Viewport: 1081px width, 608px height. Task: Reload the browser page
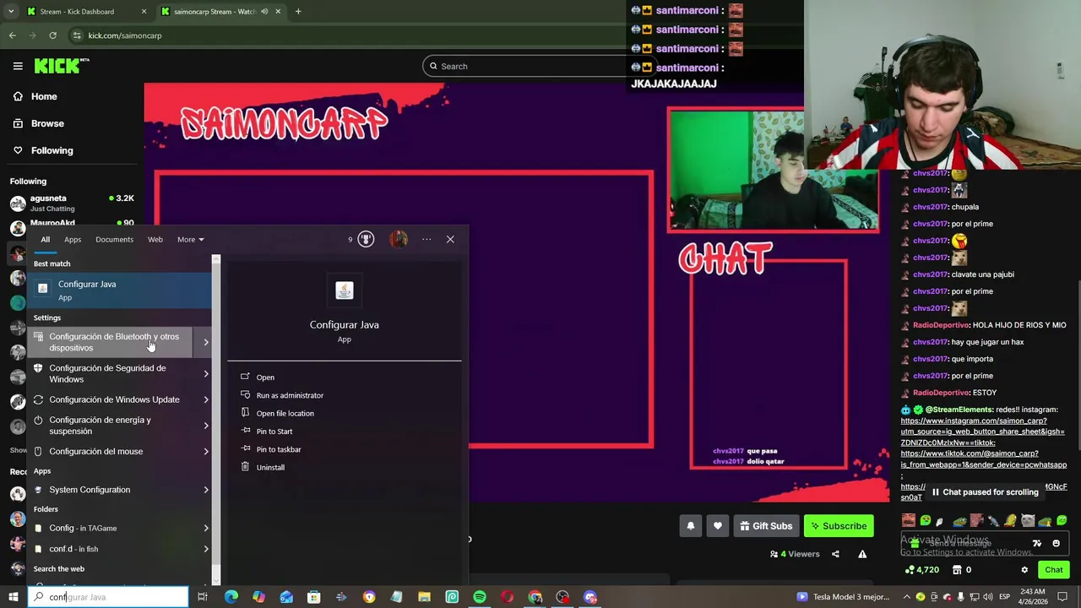pyautogui.click(x=52, y=35)
